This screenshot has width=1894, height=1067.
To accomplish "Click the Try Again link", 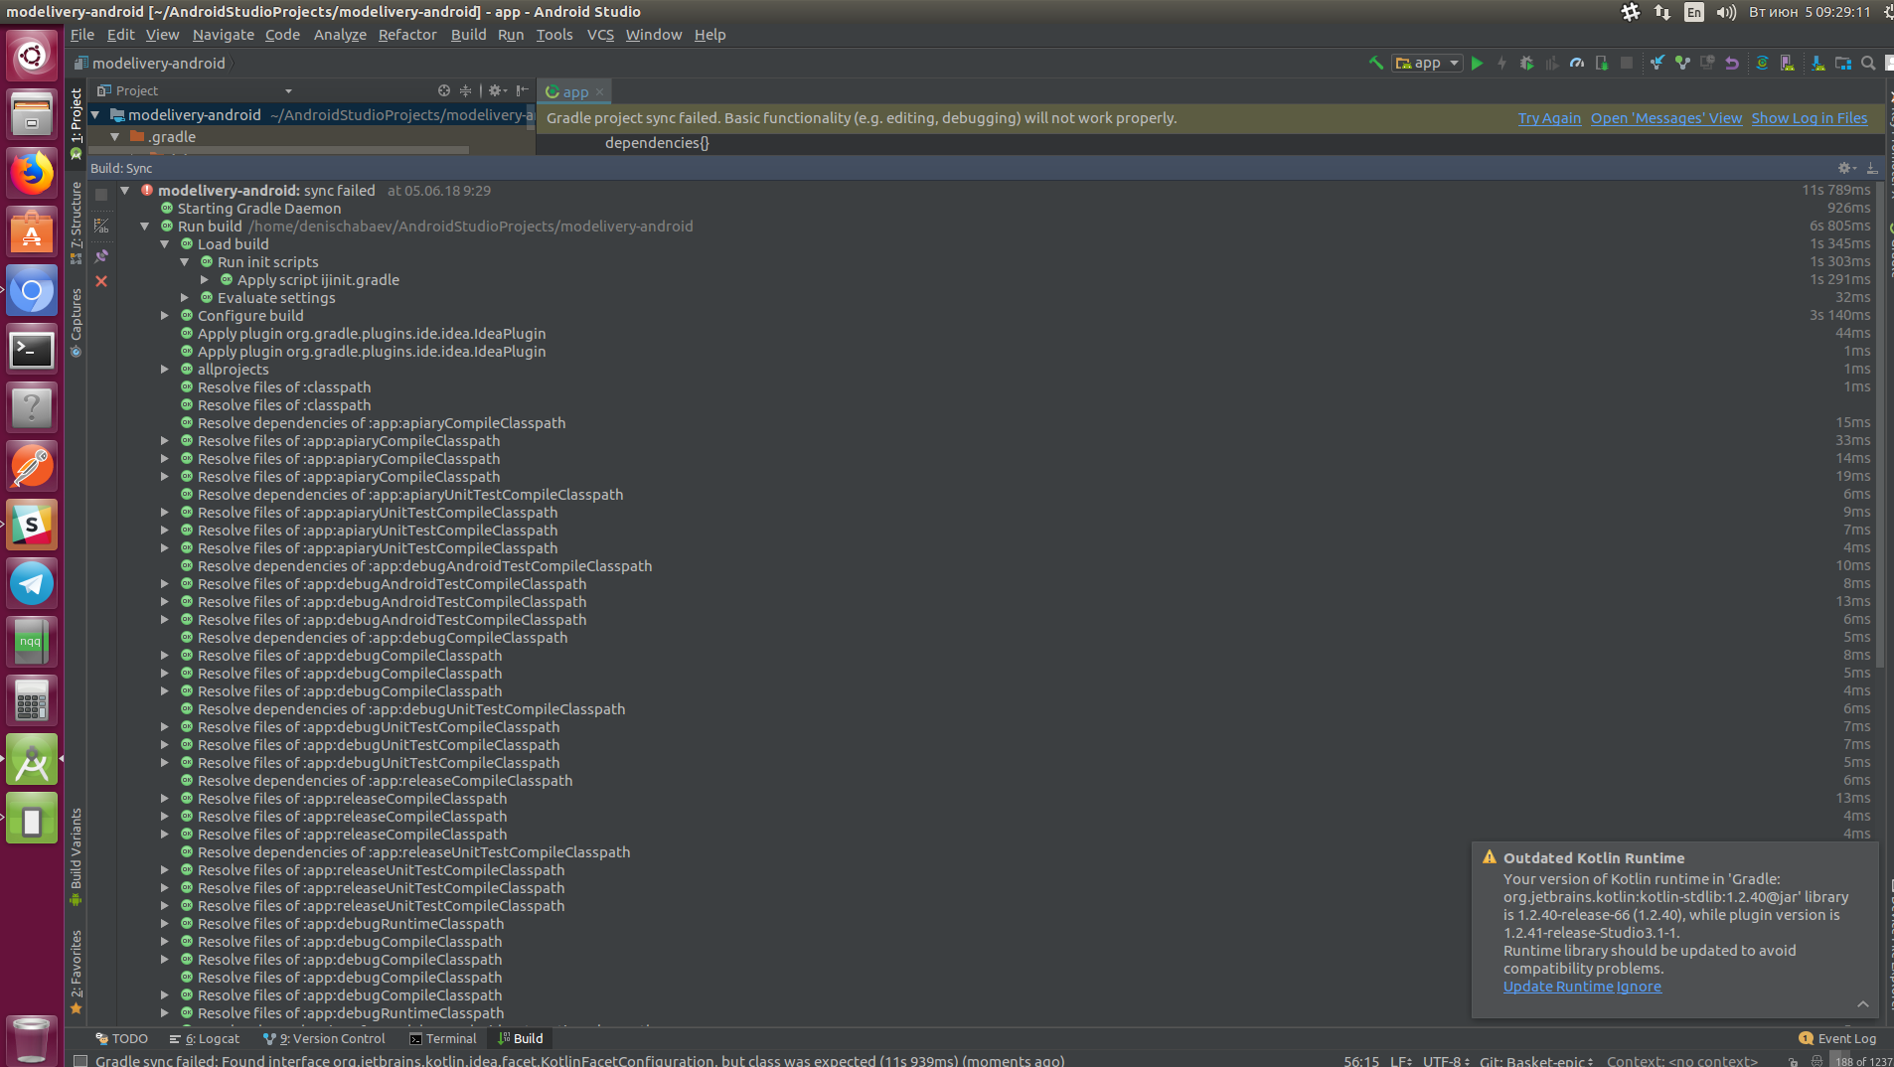I will [x=1549, y=117].
